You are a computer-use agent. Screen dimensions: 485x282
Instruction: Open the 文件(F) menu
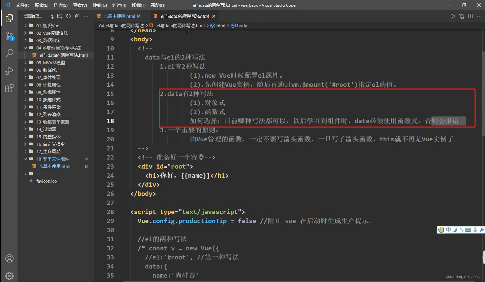[23, 5]
